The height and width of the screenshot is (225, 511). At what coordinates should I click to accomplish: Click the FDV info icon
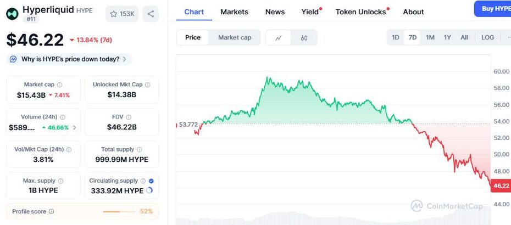129,117
